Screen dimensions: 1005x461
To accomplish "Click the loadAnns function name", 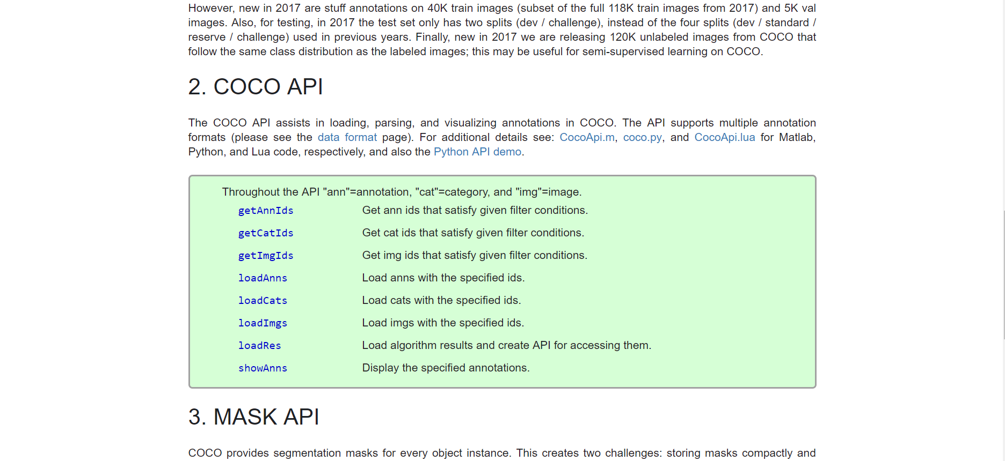I will click(x=263, y=278).
